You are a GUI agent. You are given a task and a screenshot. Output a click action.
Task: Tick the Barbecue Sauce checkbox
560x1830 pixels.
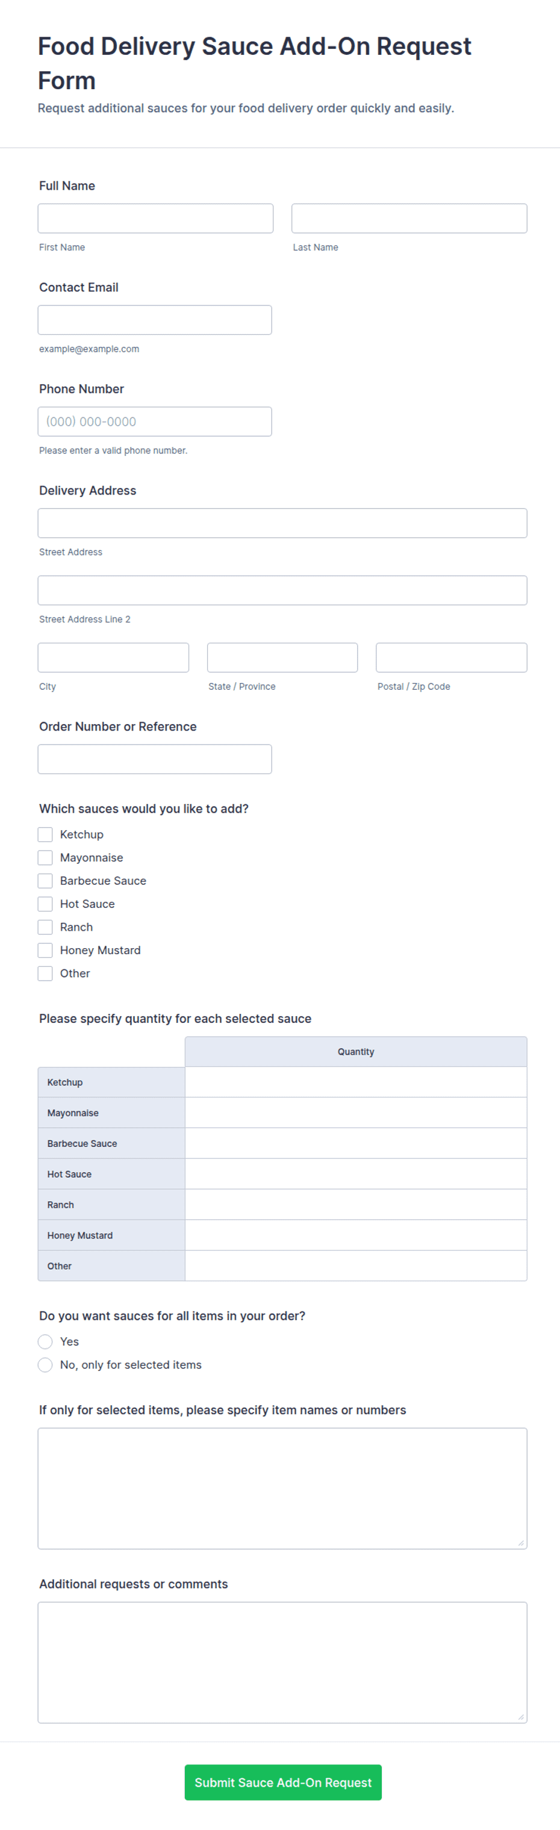click(45, 880)
